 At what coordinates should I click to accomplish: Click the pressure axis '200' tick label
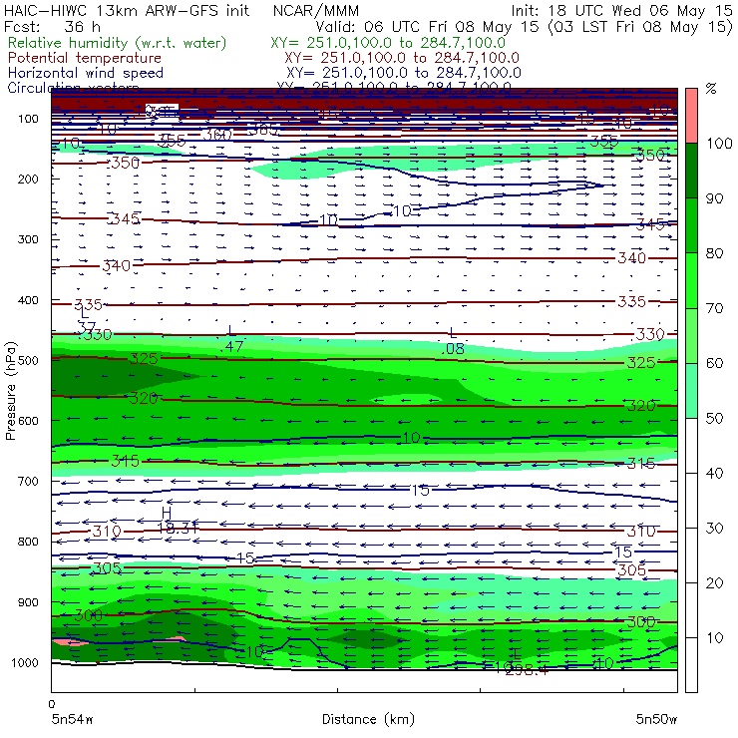[x=28, y=179]
